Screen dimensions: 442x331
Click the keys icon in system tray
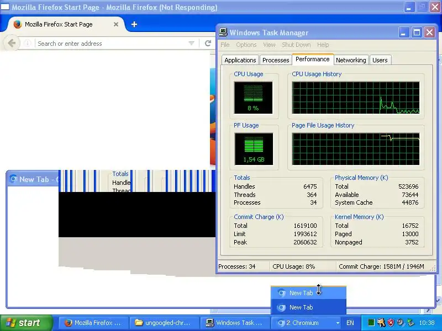(381, 323)
